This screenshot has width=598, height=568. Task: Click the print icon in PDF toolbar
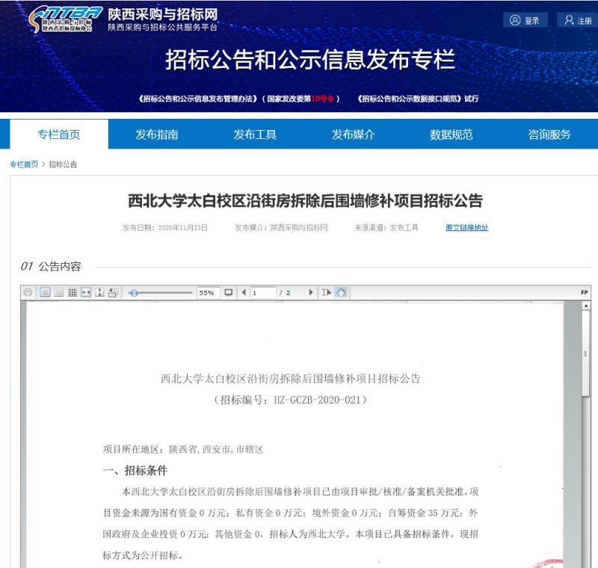(x=28, y=293)
